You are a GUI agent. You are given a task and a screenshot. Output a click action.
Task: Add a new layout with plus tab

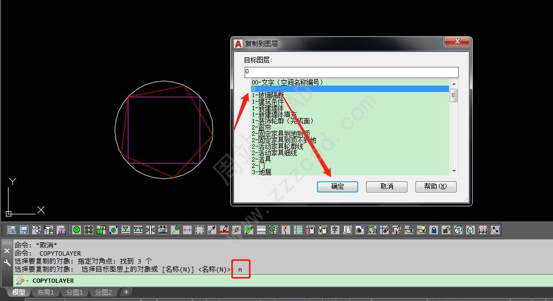coord(126,292)
